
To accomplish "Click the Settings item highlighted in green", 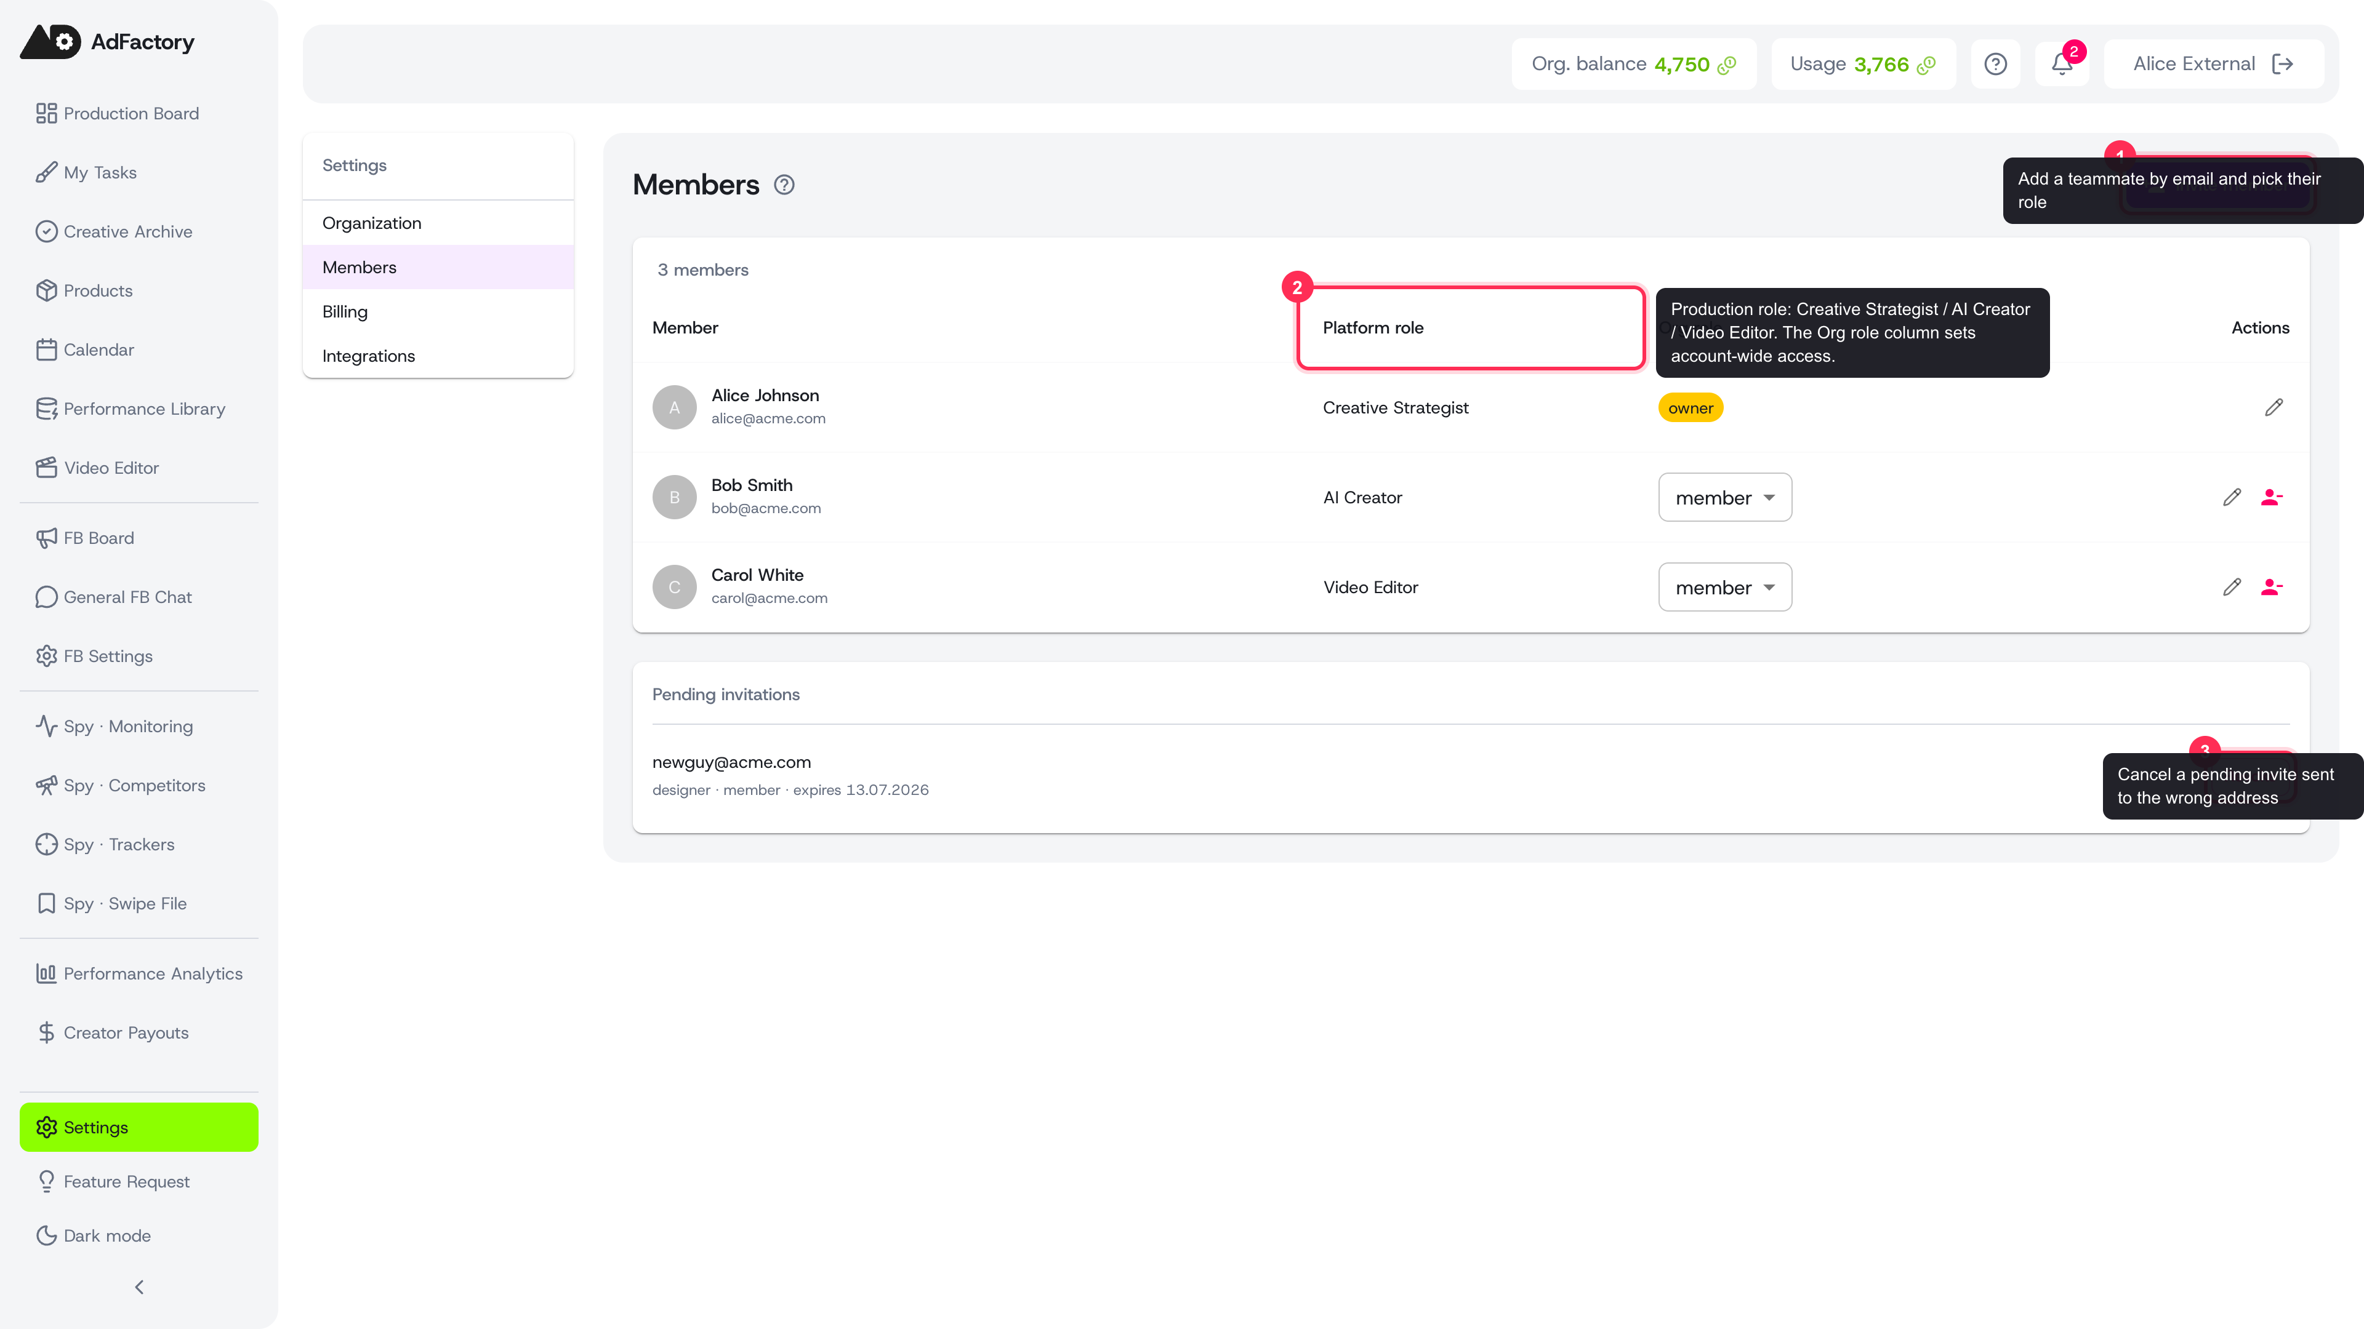I will [x=139, y=1127].
